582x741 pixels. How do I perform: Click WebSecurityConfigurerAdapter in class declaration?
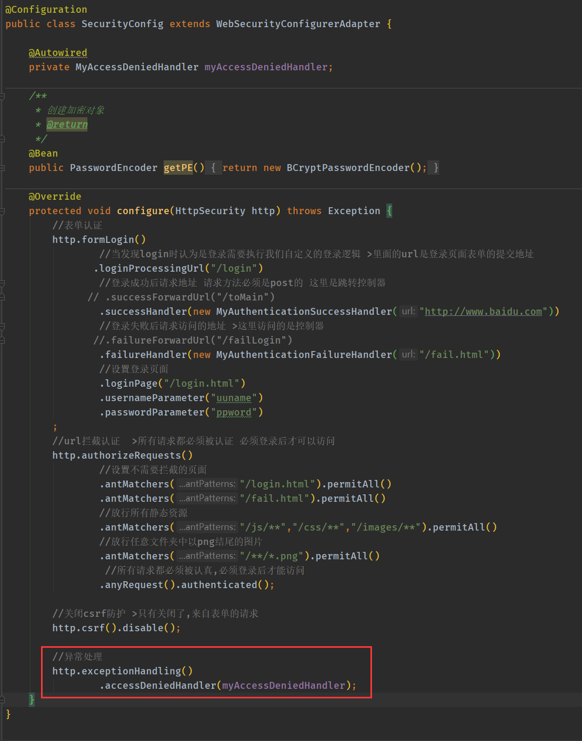tap(298, 24)
